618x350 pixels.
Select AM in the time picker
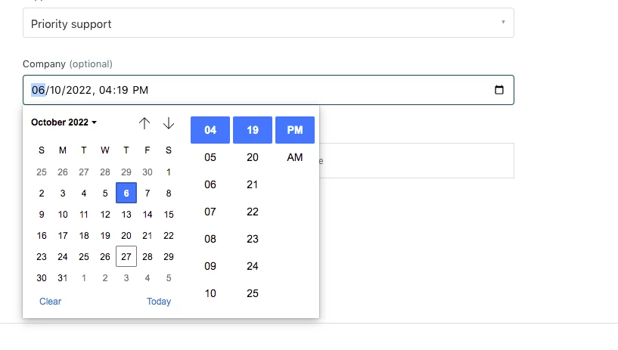[295, 157]
